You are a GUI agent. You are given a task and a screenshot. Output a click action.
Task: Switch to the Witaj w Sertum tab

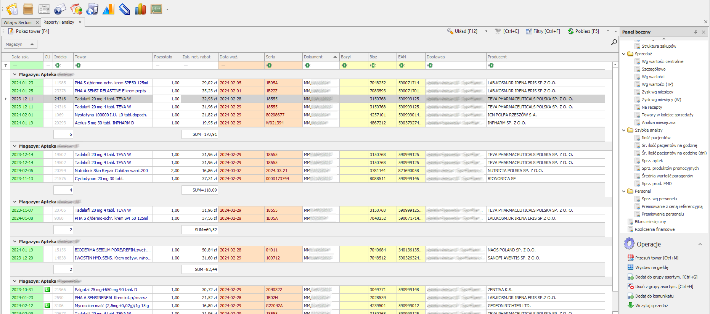18,23
